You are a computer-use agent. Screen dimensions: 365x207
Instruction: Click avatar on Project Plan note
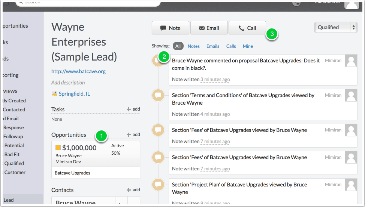(x=351, y=185)
